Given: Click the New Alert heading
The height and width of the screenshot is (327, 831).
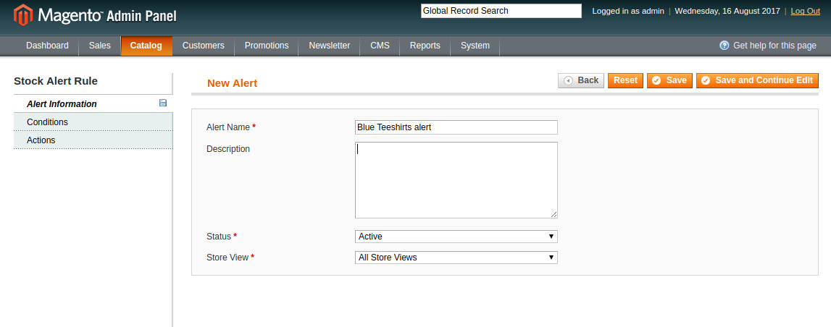Looking at the screenshot, I should pyautogui.click(x=232, y=83).
